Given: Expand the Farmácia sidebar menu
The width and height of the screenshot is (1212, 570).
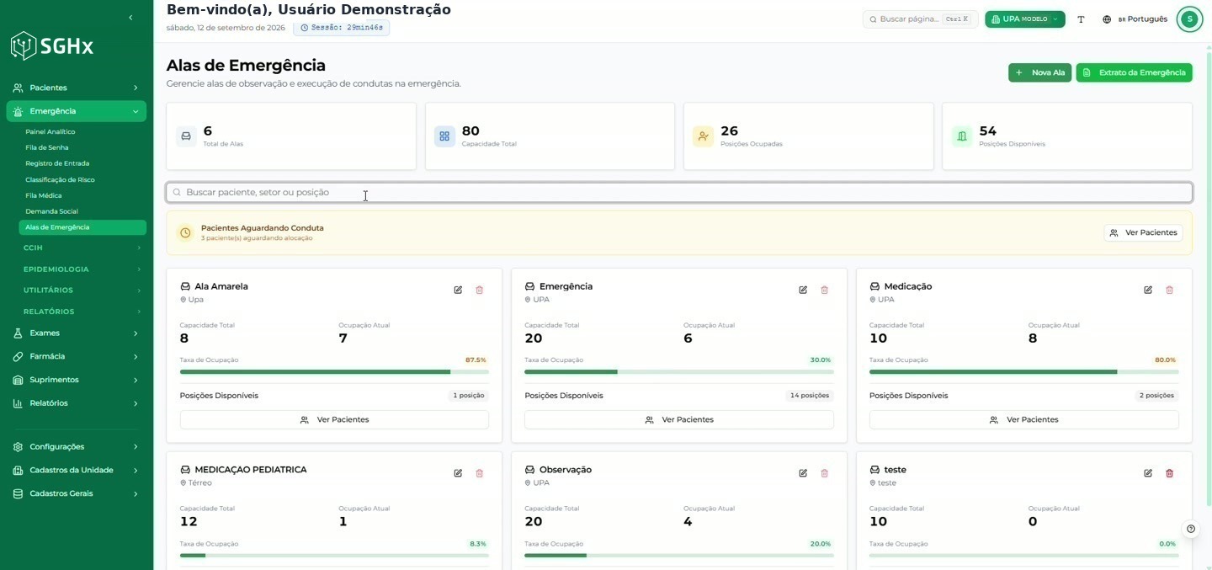Looking at the screenshot, I should click(76, 356).
